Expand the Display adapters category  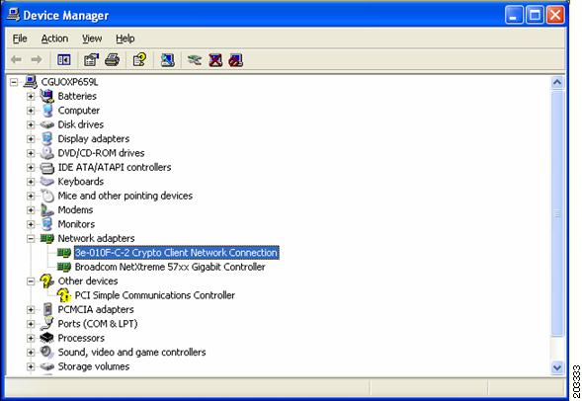31,139
